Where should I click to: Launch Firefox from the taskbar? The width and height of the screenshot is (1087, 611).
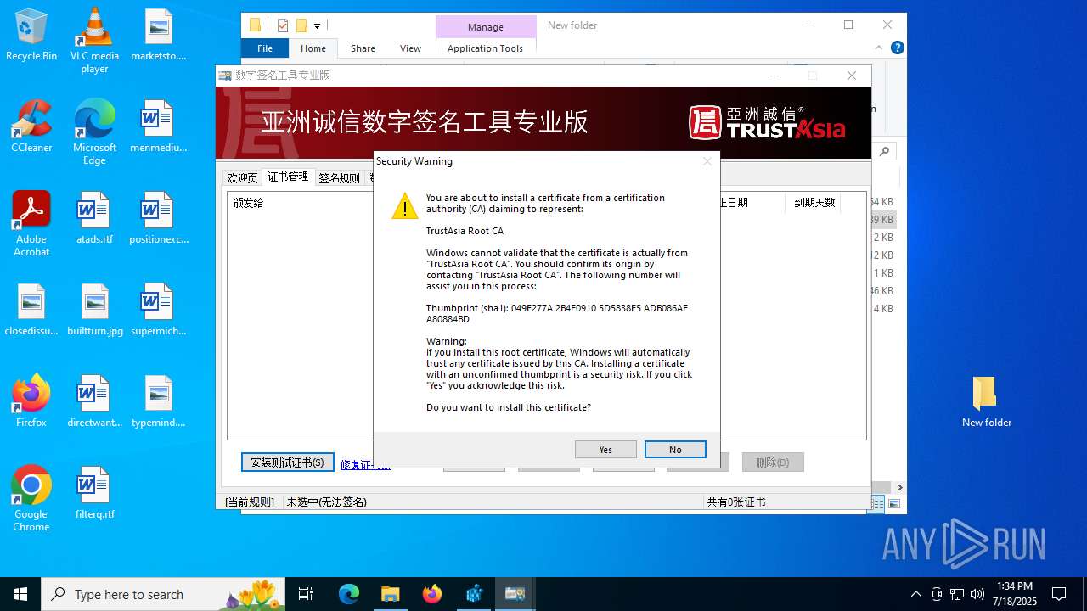[431, 594]
